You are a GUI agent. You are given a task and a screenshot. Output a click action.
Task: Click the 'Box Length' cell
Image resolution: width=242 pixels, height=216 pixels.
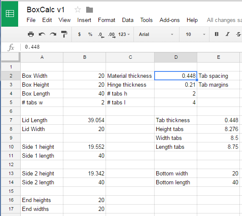[x=42, y=93]
